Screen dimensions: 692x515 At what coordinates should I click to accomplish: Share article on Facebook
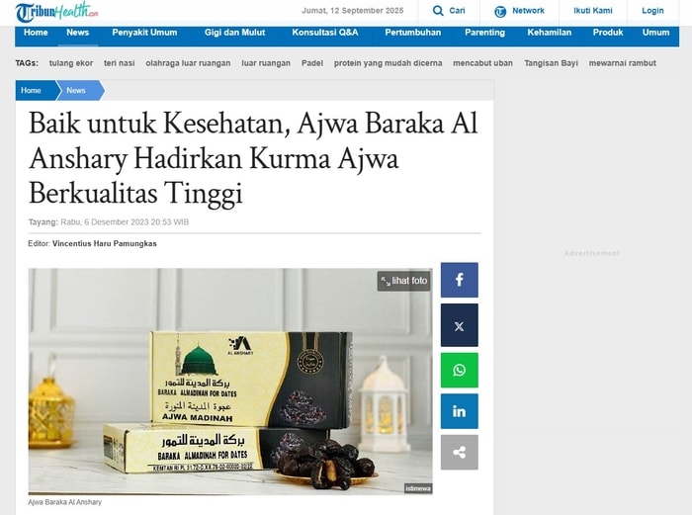tap(459, 280)
